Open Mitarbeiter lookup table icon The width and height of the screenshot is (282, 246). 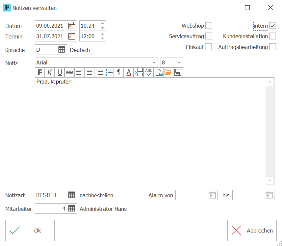point(71,209)
